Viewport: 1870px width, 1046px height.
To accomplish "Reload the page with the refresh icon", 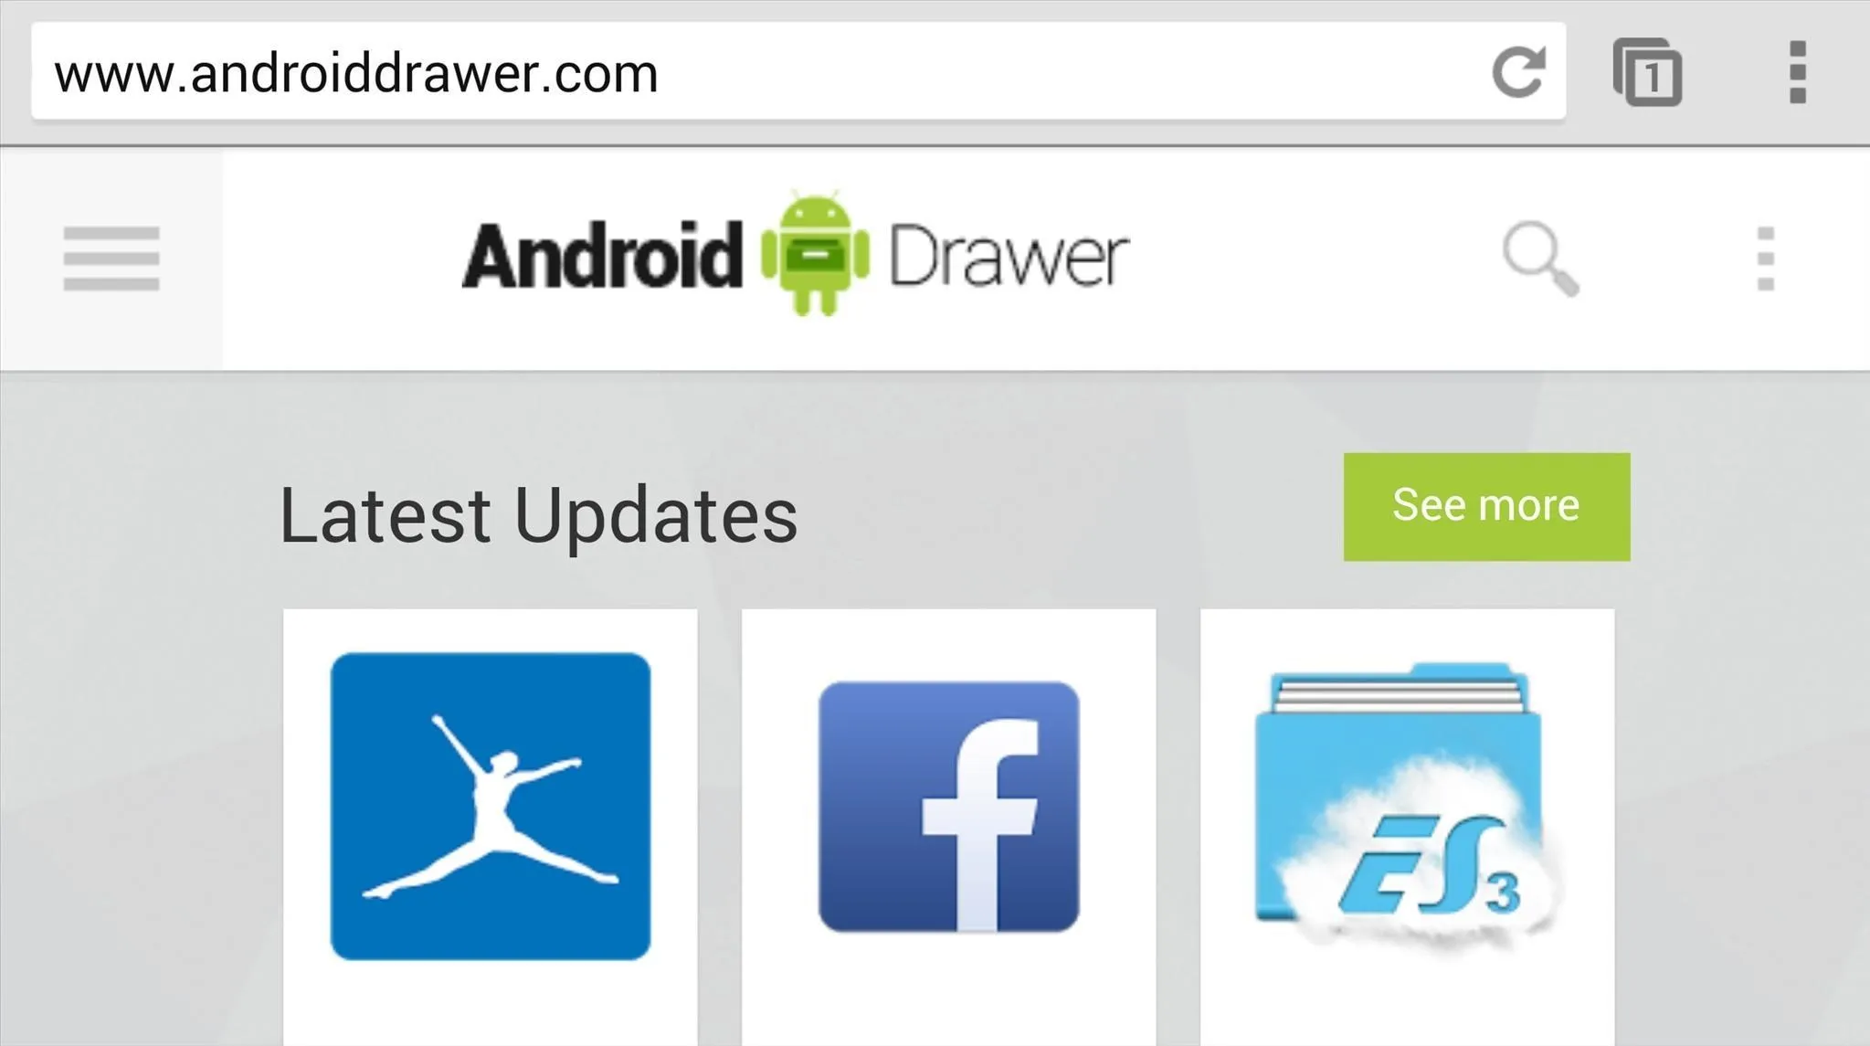I will pos(1518,72).
